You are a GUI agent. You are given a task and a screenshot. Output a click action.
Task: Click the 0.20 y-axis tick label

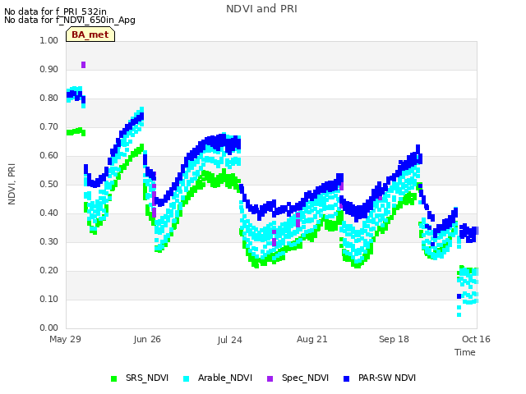click(x=49, y=270)
